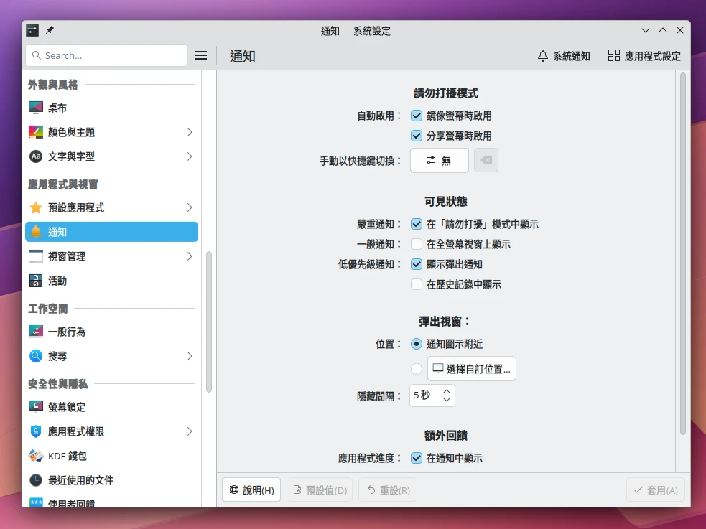Expand the 顏色與主題 chevron arrow
706x529 pixels.
pos(190,132)
